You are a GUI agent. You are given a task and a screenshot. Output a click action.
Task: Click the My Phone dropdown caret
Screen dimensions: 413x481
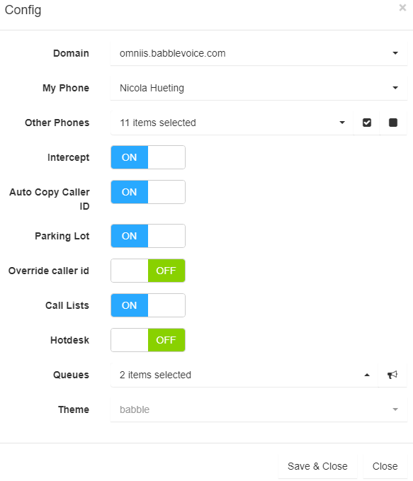point(395,88)
